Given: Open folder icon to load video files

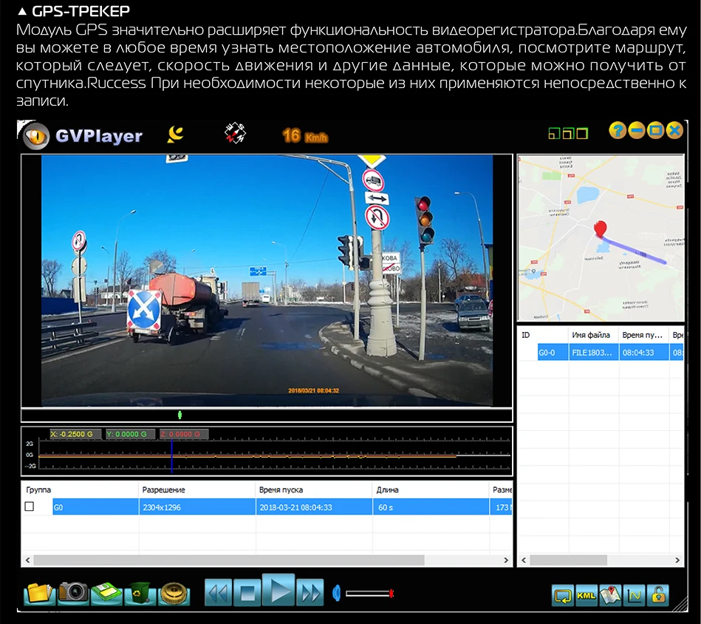Looking at the screenshot, I should (x=40, y=593).
